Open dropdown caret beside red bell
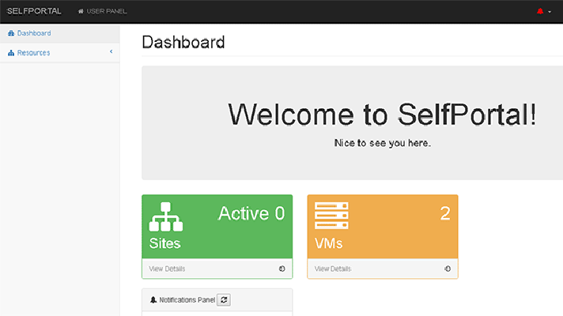Image resolution: width=563 pixels, height=316 pixels. pyautogui.click(x=550, y=12)
